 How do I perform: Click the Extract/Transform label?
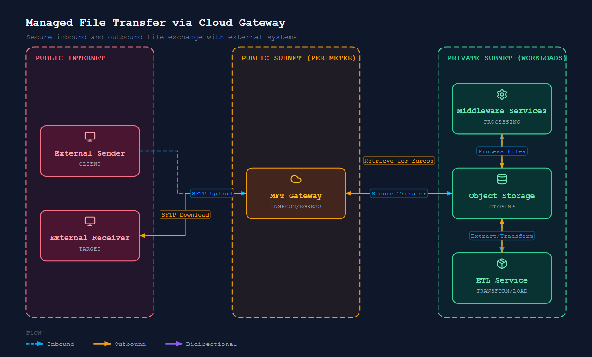point(502,236)
